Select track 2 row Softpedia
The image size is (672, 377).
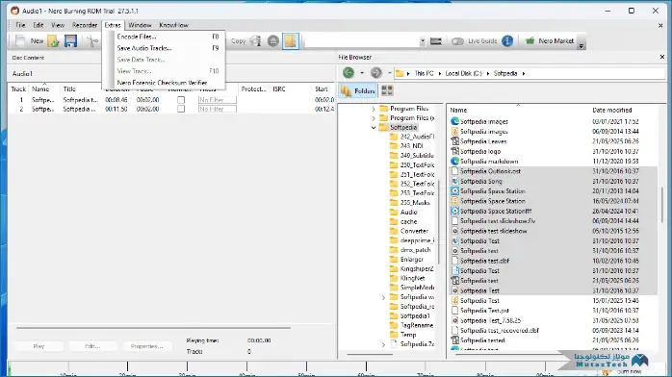click(171, 109)
